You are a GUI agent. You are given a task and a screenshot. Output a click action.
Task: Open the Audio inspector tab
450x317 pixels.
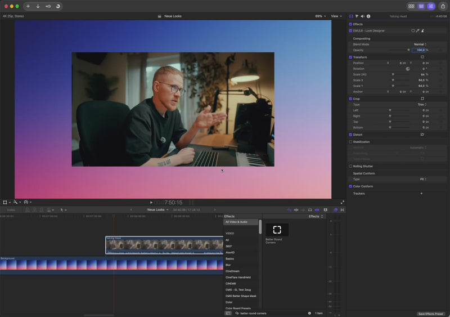[362, 16]
